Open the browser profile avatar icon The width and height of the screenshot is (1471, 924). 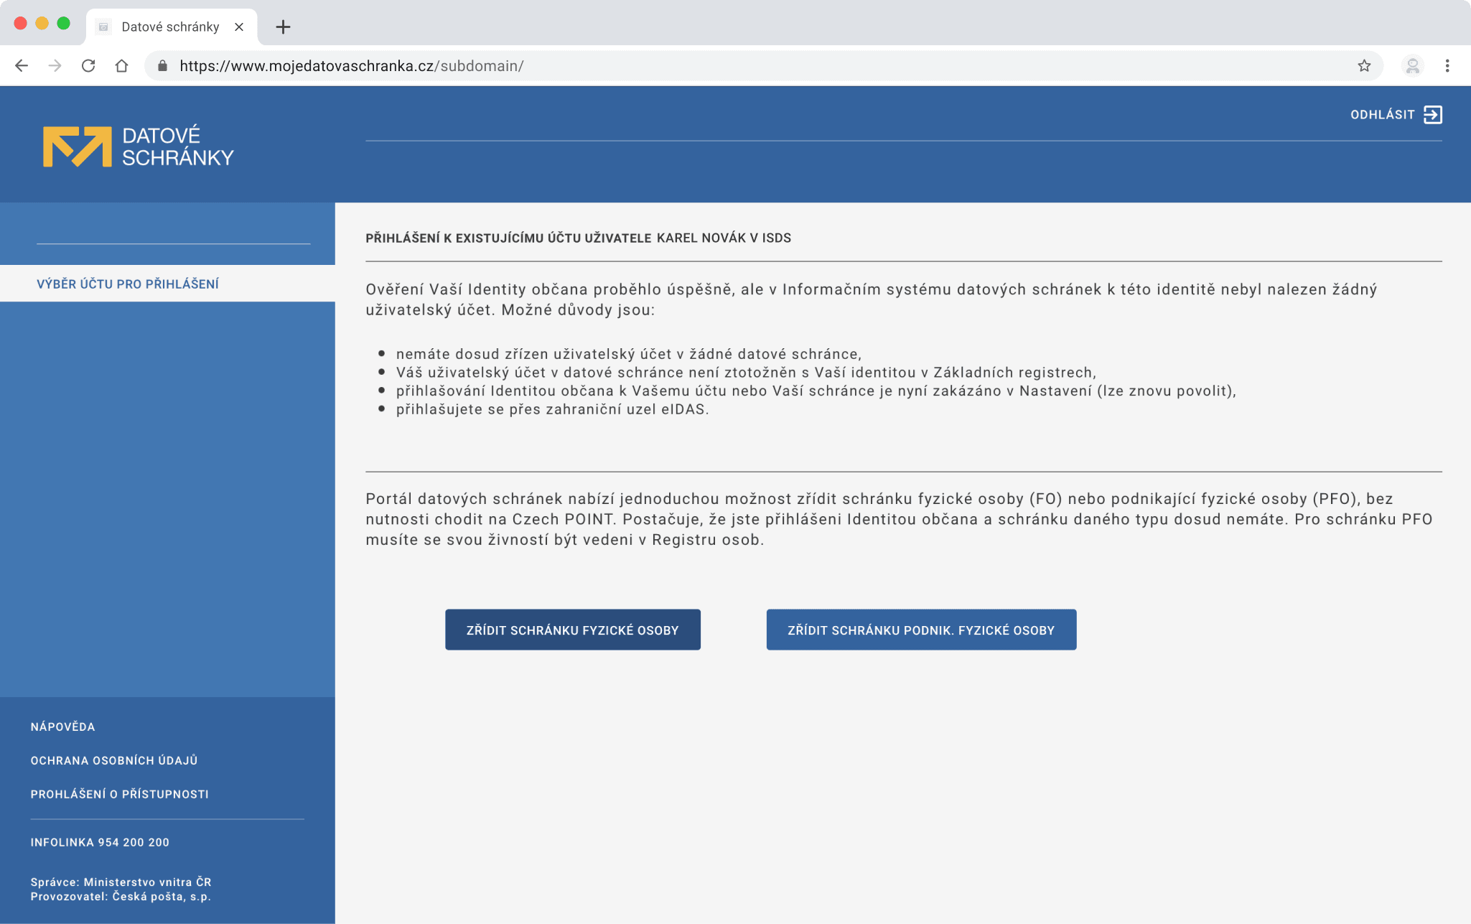1412,66
